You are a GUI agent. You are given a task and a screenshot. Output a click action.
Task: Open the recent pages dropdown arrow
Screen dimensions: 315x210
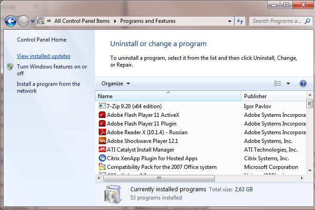(x=32, y=21)
